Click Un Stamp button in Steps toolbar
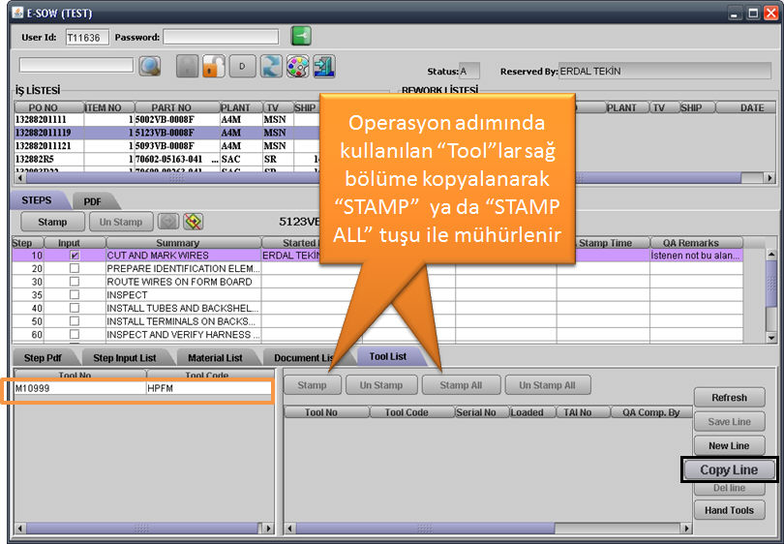The width and height of the screenshot is (784, 544). pos(121,222)
